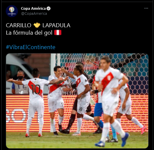
Task: Click the pink boot at photo's right edge
Action: click(x=143, y=130)
